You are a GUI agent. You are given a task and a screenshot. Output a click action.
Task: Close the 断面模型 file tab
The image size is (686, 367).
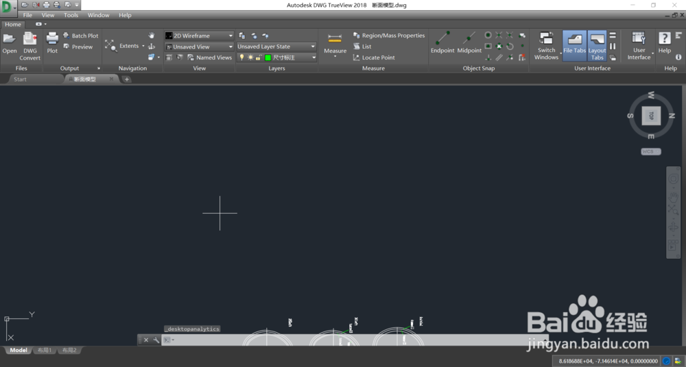(x=111, y=79)
